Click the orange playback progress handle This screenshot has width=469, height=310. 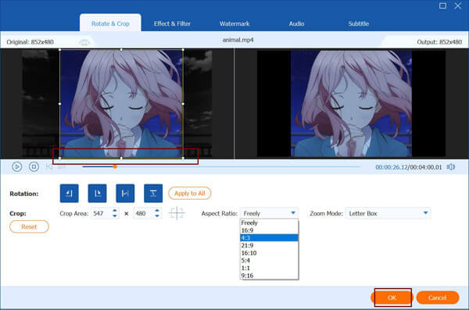point(115,166)
